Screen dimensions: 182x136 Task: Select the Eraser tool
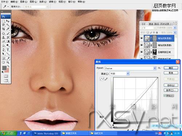pyautogui.click(x=4, y=41)
